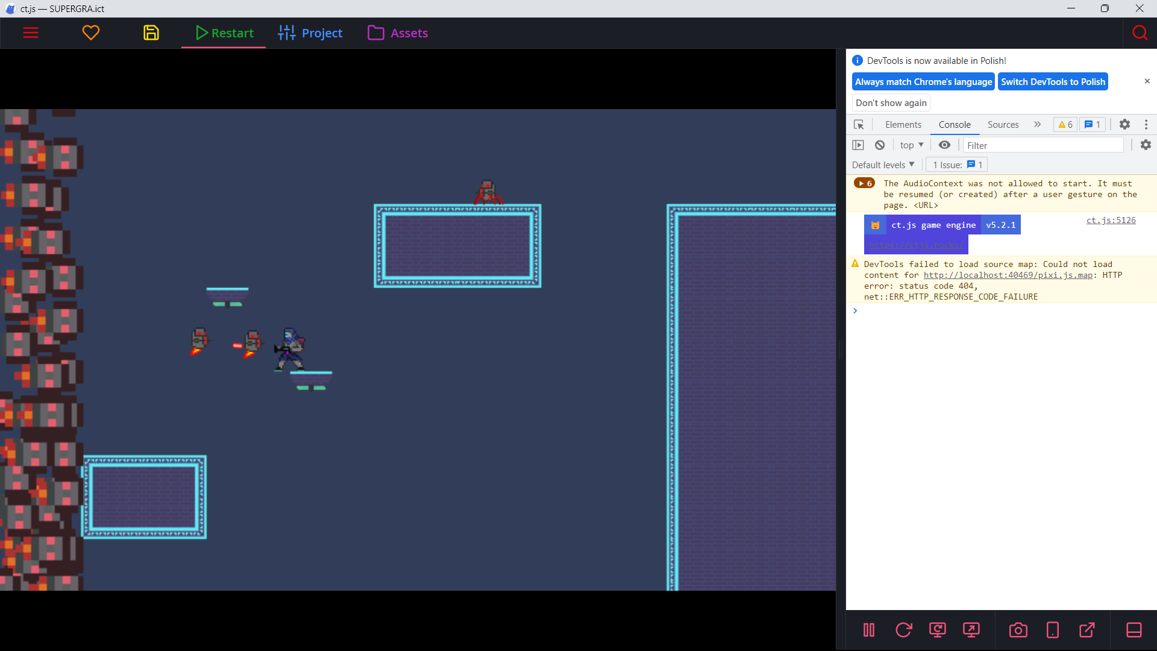This screenshot has height=651, width=1157.
Task: Switch to the Assets tab
Action: pos(398,33)
